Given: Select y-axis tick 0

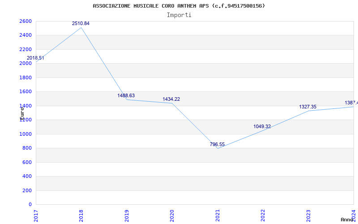Looking at the screenshot, I should [30, 205].
